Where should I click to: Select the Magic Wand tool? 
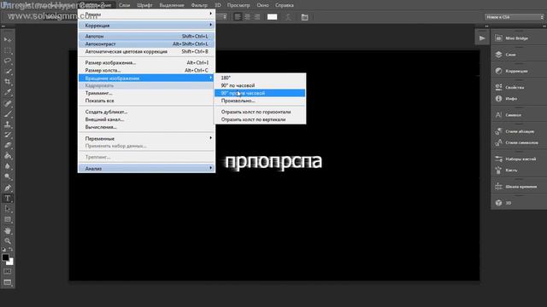click(x=8, y=72)
